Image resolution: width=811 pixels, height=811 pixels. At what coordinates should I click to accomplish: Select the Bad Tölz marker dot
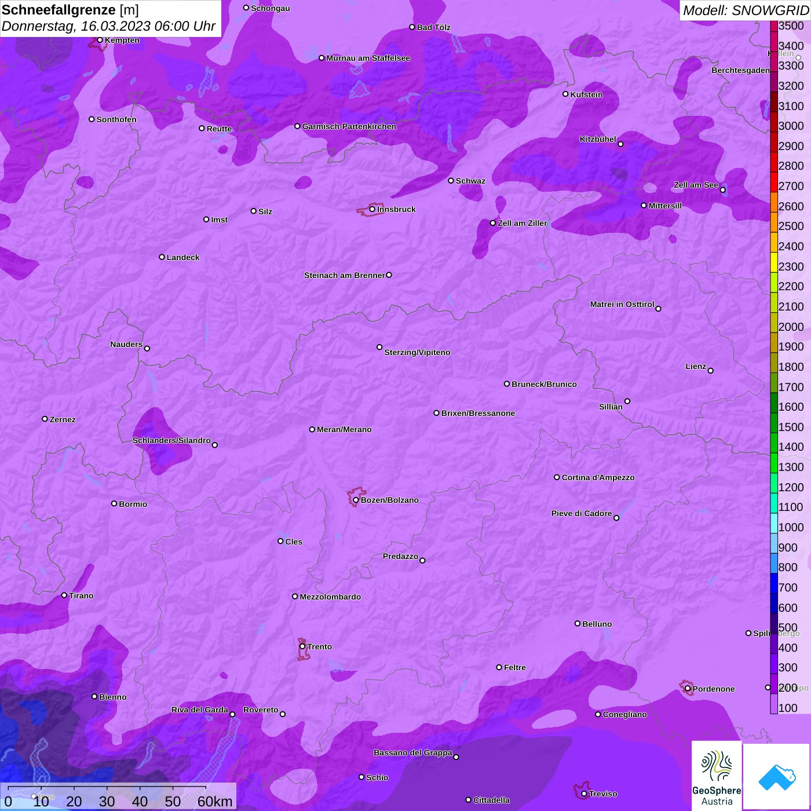pyautogui.click(x=412, y=27)
